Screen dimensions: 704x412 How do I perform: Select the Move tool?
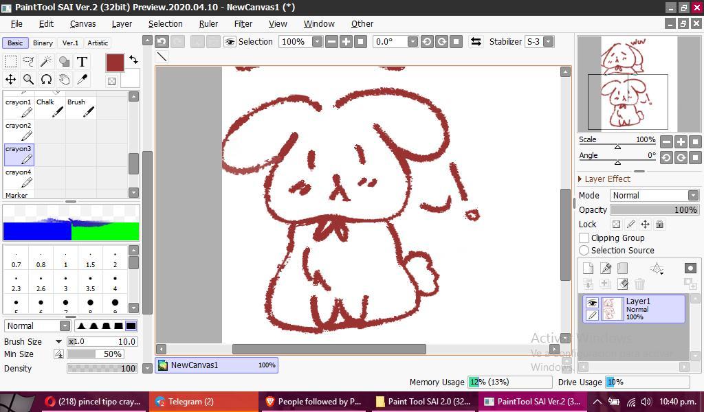(11, 80)
